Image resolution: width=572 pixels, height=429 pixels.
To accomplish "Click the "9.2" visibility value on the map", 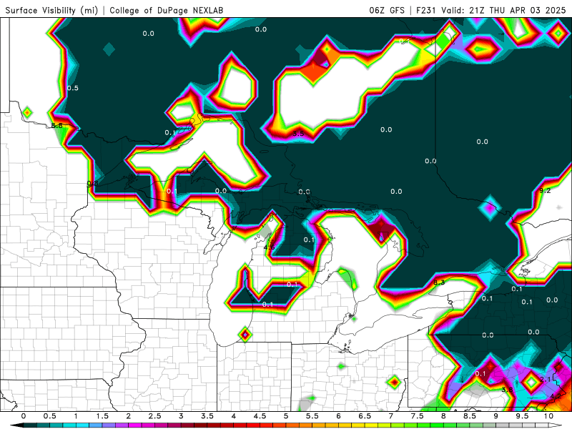I will (545, 190).
